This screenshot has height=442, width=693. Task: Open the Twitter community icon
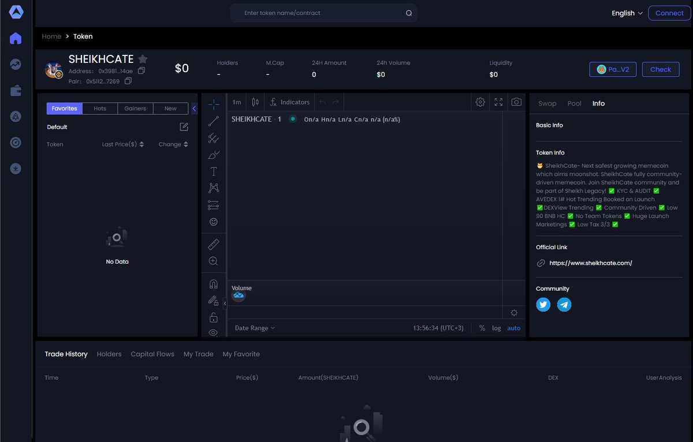point(543,304)
